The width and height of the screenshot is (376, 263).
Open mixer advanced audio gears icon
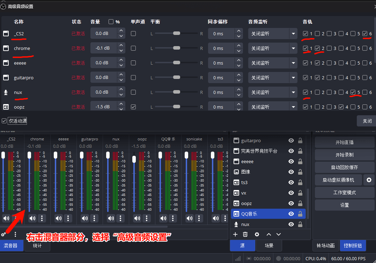3,234
